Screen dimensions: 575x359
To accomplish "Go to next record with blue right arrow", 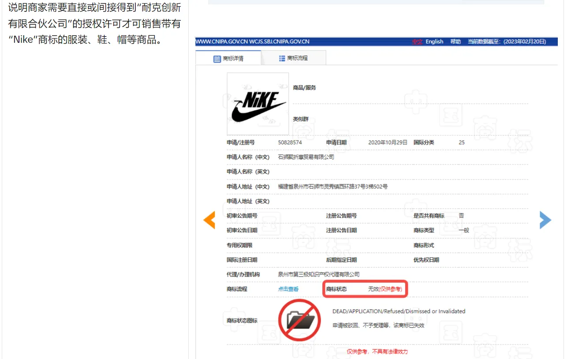I will pos(545,220).
